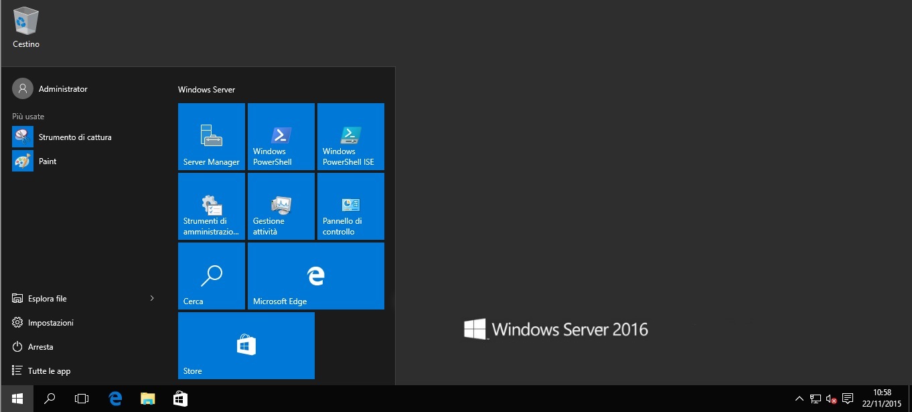The height and width of the screenshot is (412, 912).
Task: Open the Store tile
Action: click(246, 346)
